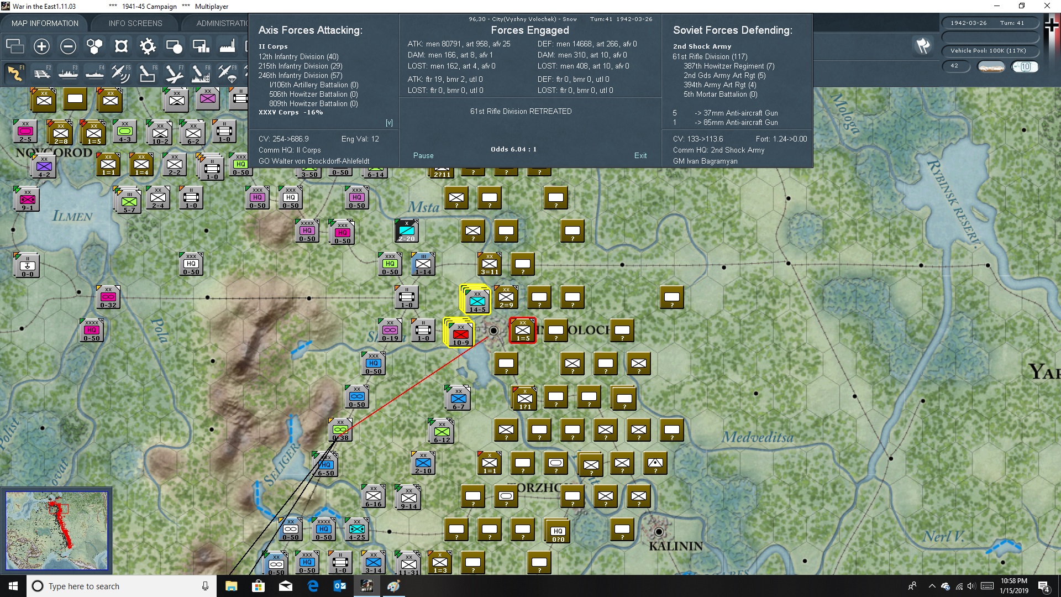Select F8 bomb city mode

tap(200, 73)
